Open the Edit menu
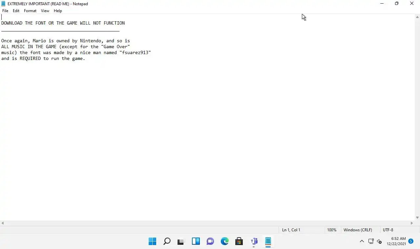 (x=16, y=11)
